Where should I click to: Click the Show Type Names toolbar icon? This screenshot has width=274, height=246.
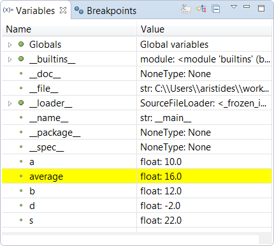pos(186,9)
